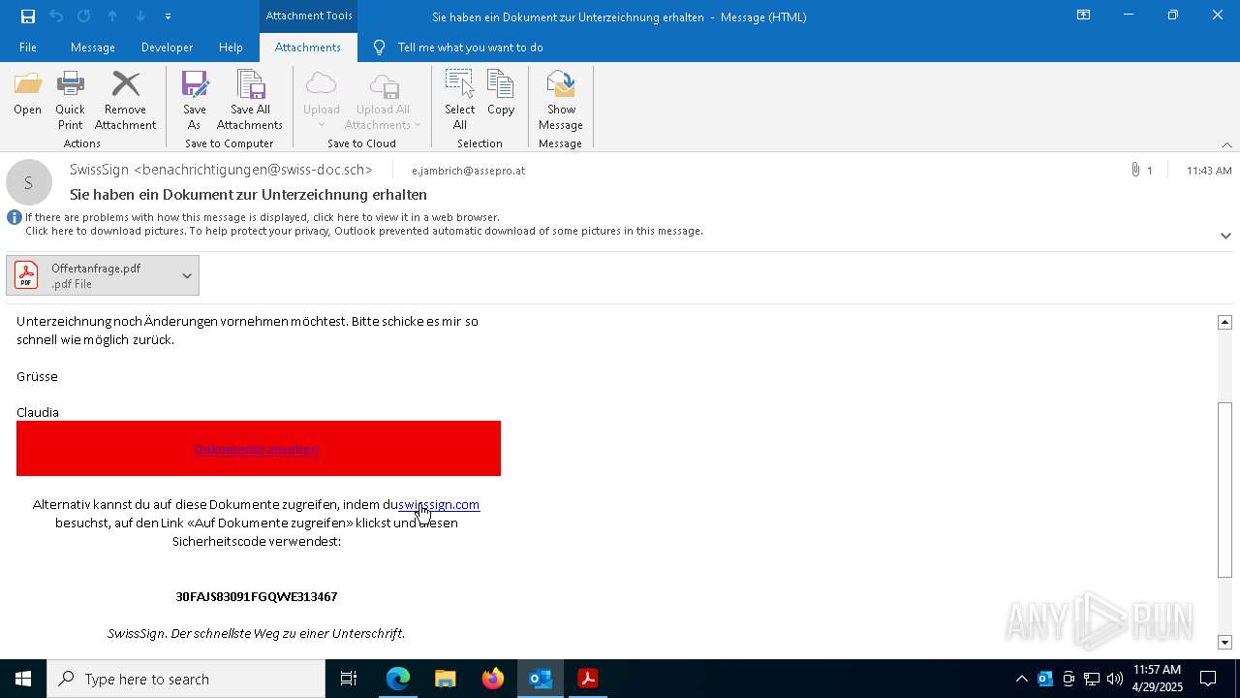Open the notification center icon
The height and width of the screenshot is (698, 1240).
click(1208, 679)
